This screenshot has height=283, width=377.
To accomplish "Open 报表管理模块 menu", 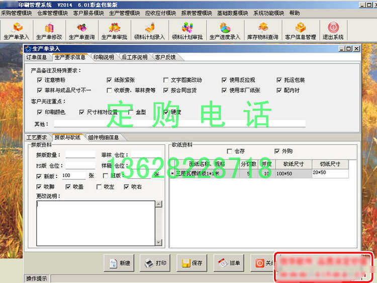I will tap(197, 13).
